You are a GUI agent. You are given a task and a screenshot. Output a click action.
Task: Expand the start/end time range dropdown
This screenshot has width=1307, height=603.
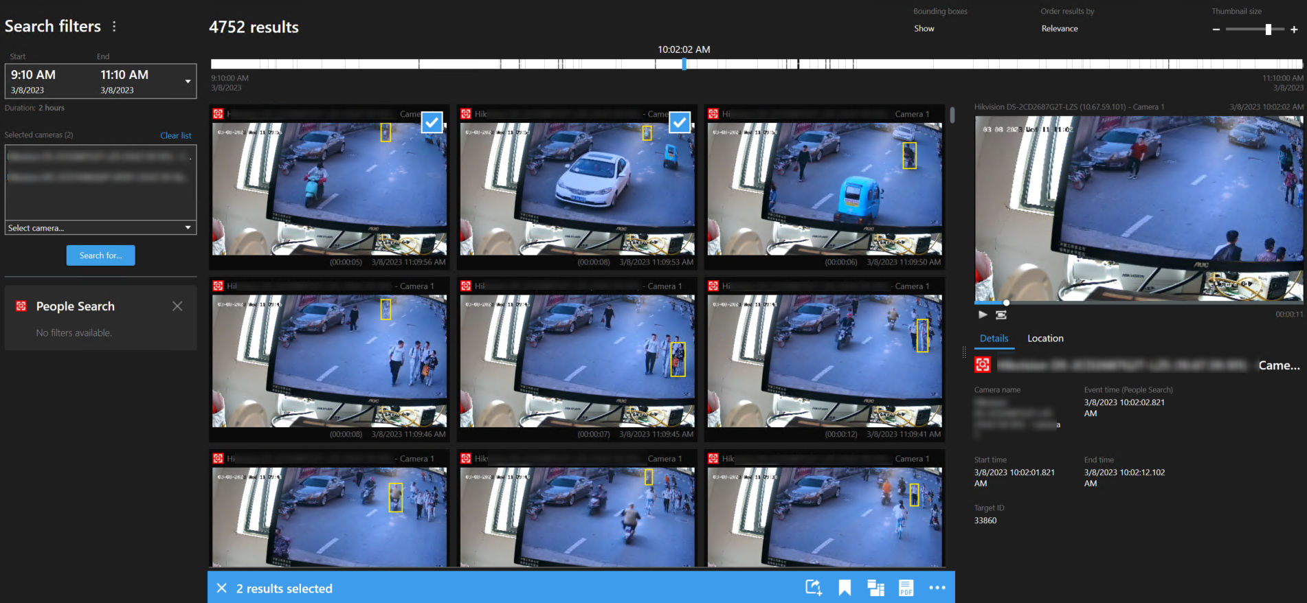pyautogui.click(x=188, y=82)
